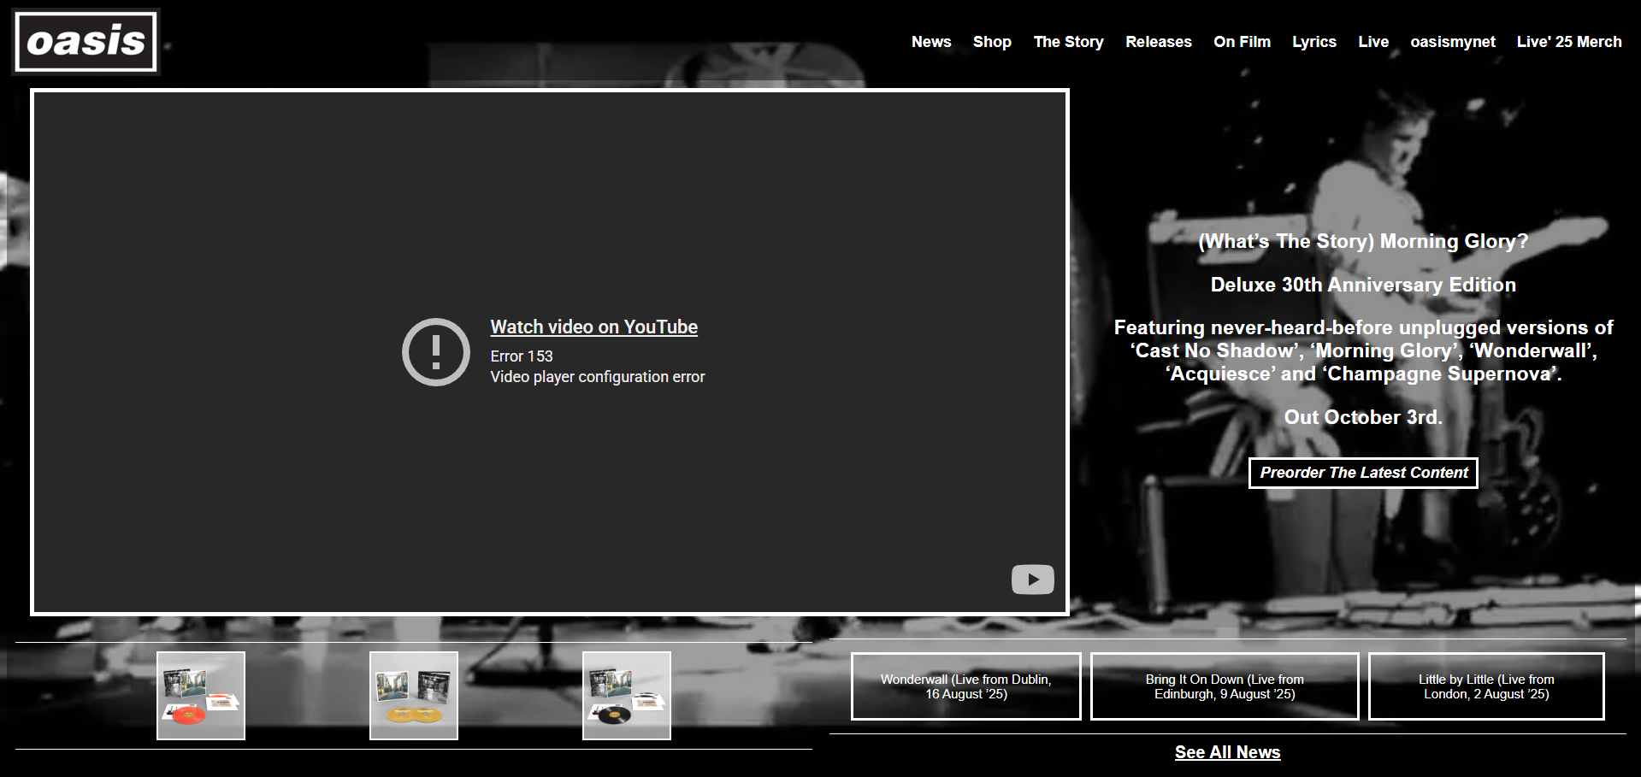Click the red vinyl album thumbnail
1641x777 pixels.
[200, 695]
